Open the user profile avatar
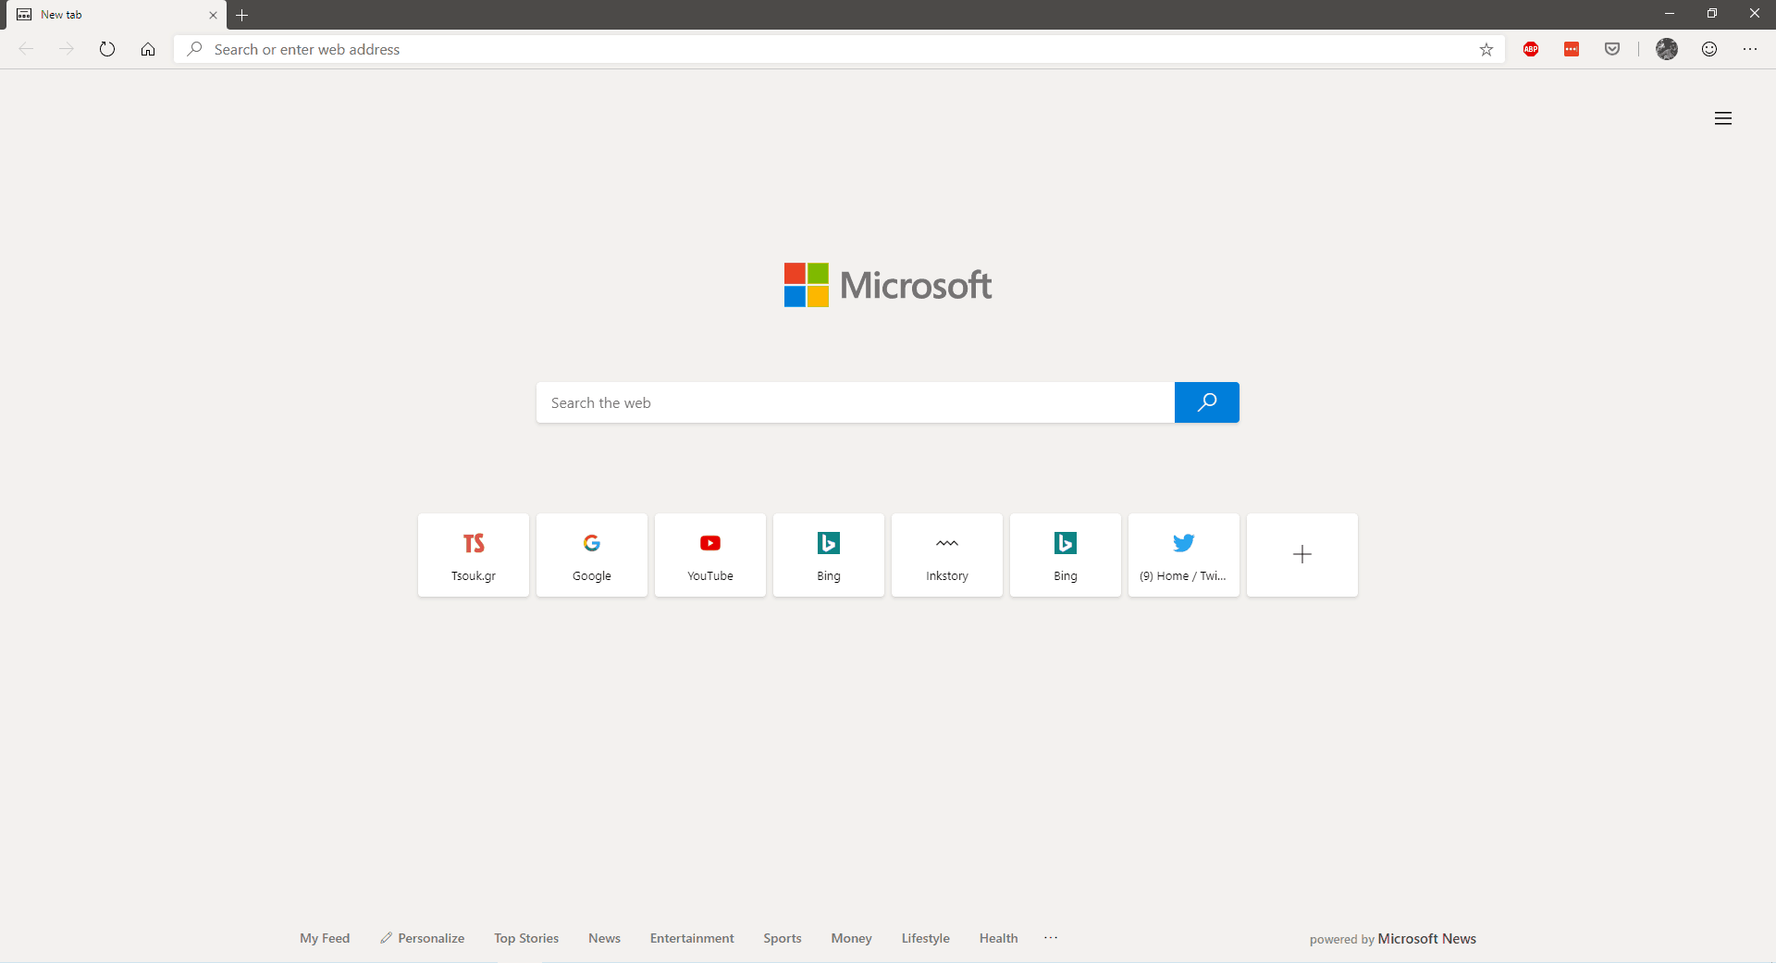The width and height of the screenshot is (1776, 963). point(1667,49)
